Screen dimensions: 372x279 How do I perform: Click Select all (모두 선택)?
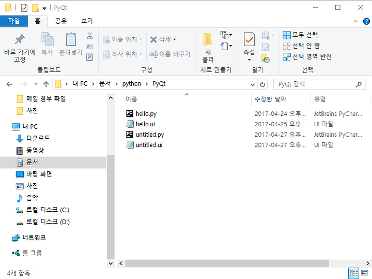click(300, 35)
